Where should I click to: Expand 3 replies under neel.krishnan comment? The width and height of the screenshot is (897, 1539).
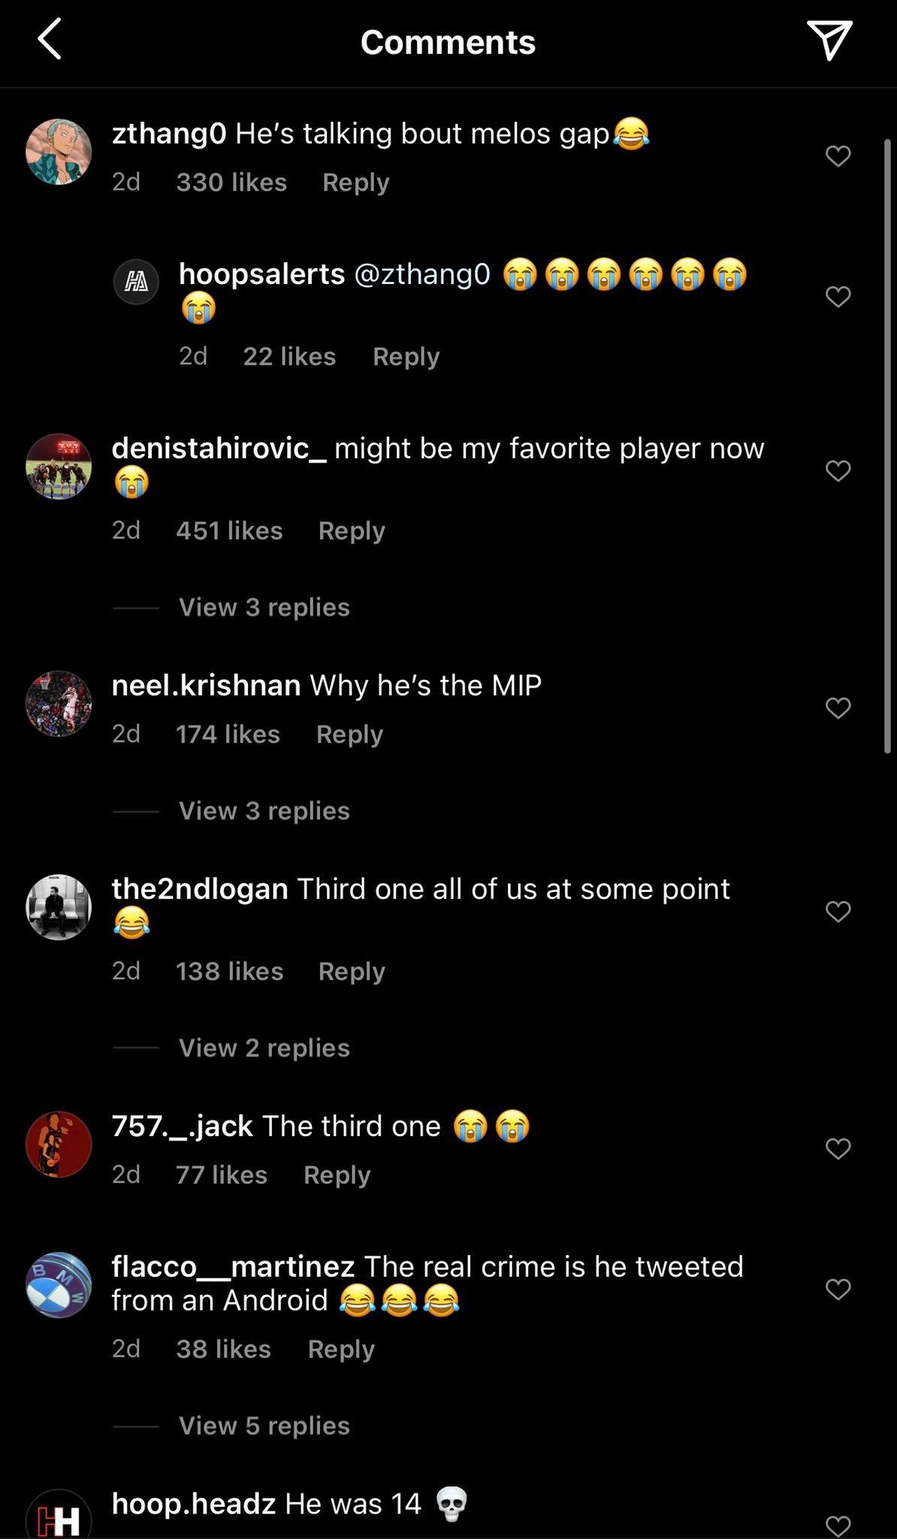click(x=264, y=811)
